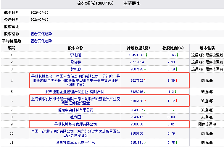224x147 pixels.
Task: Click red up arrow beside 3196420
Action: (x=145, y=101)
